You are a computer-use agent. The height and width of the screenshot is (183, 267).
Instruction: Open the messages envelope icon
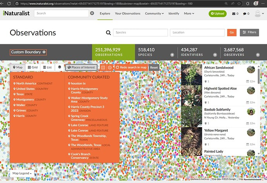[234, 13]
